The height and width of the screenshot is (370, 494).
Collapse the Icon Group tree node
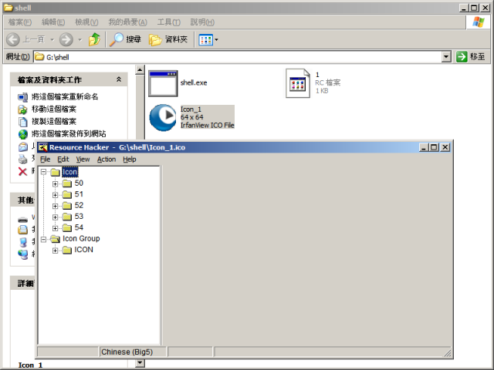pyautogui.click(x=43, y=240)
